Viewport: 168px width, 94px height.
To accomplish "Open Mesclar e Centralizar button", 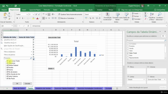I will 66,18.
